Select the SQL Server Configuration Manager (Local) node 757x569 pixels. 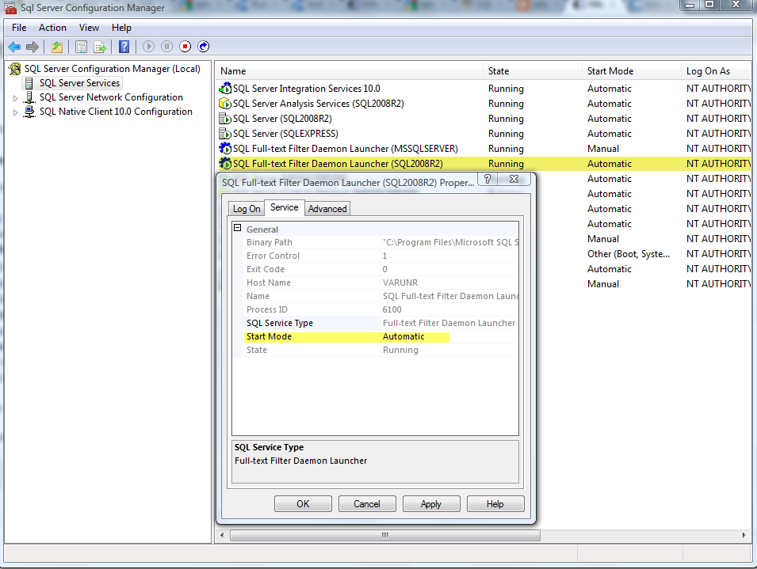[x=113, y=69]
